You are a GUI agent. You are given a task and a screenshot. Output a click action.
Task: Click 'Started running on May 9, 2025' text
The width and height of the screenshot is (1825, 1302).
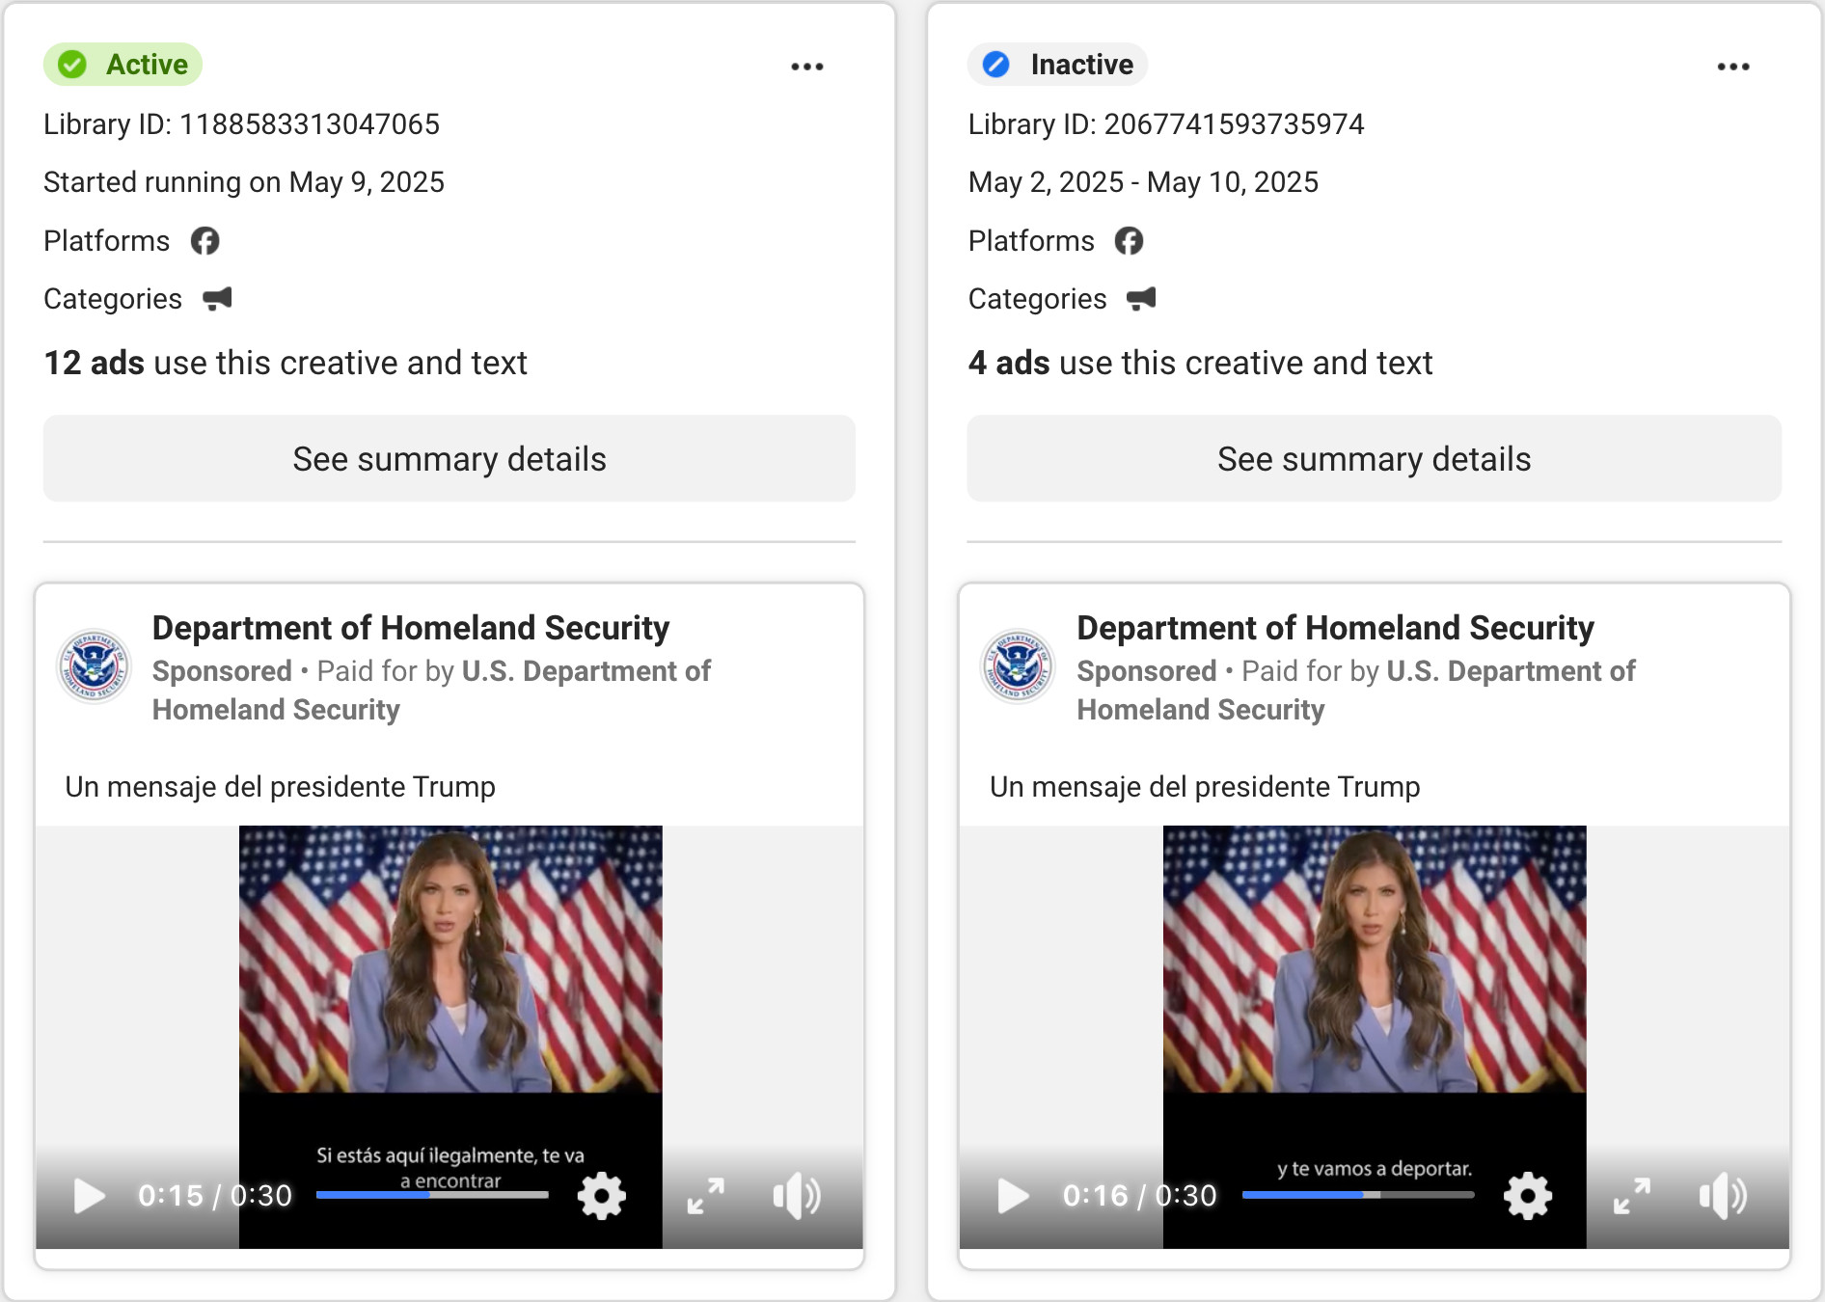click(244, 182)
